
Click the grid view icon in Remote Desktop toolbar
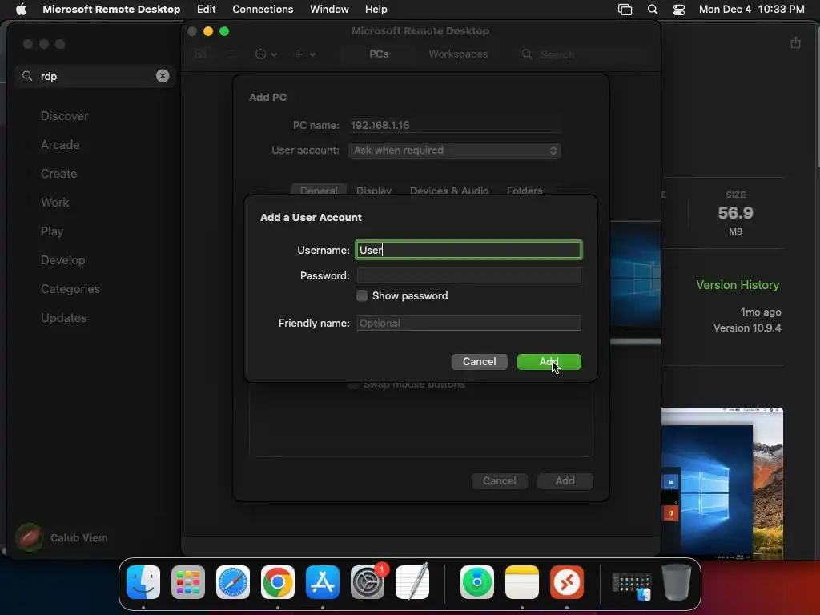200,54
